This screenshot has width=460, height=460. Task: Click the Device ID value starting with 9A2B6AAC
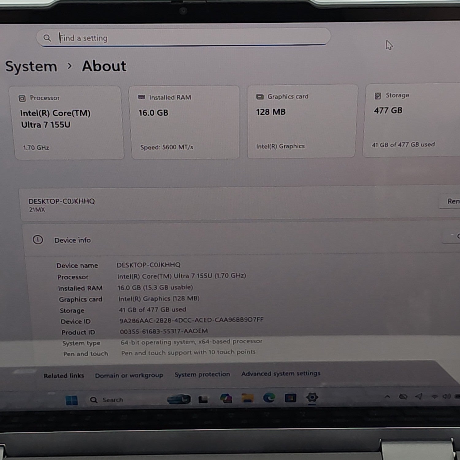(191, 320)
